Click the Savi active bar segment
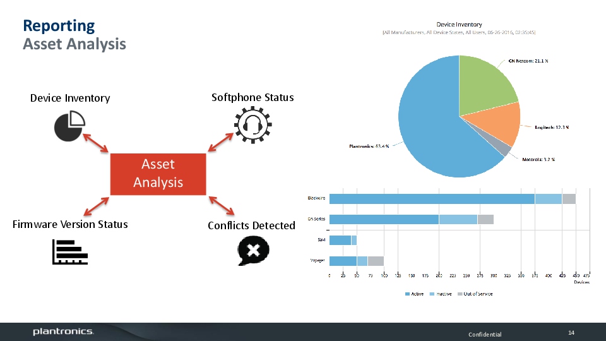The width and height of the screenshot is (606, 341). (340, 240)
